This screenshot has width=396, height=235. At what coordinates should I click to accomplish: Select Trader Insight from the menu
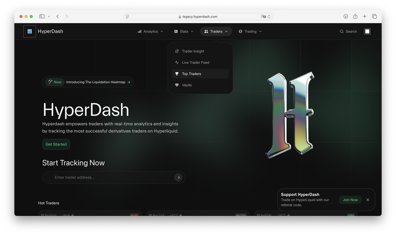pyautogui.click(x=200, y=51)
